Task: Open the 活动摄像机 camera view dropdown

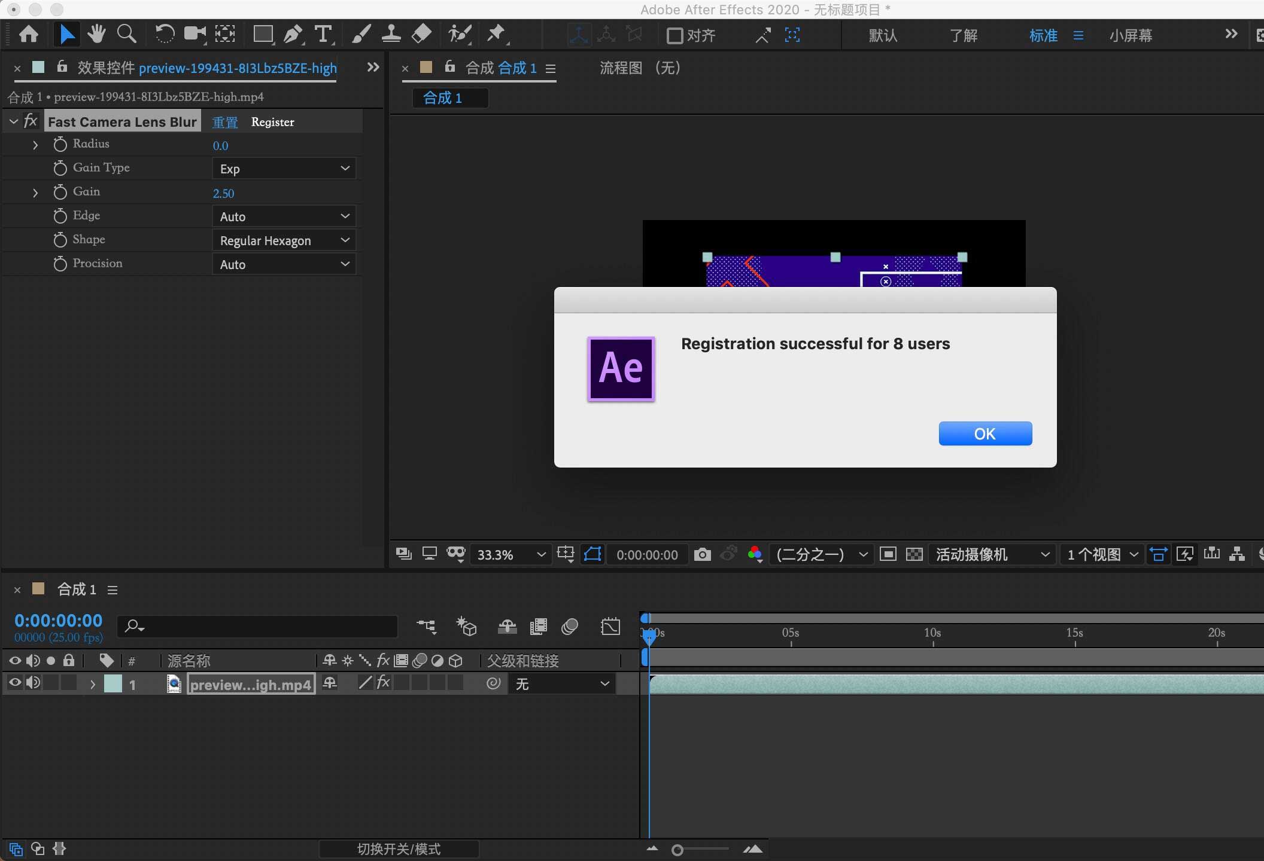Action: [992, 554]
